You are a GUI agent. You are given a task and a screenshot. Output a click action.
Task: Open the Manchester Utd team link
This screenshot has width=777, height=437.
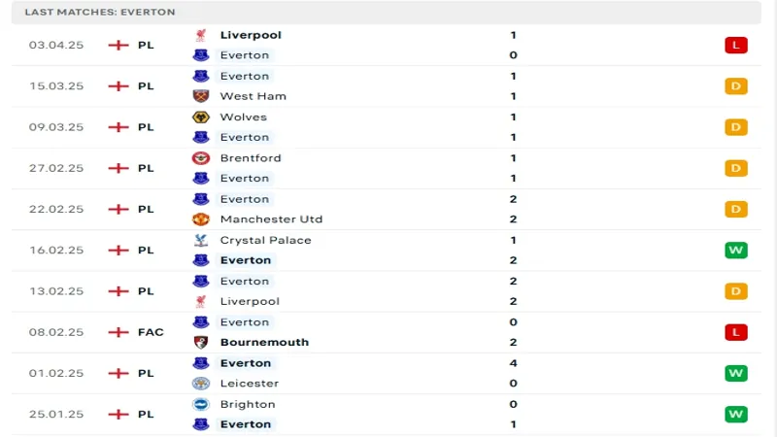[271, 219]
